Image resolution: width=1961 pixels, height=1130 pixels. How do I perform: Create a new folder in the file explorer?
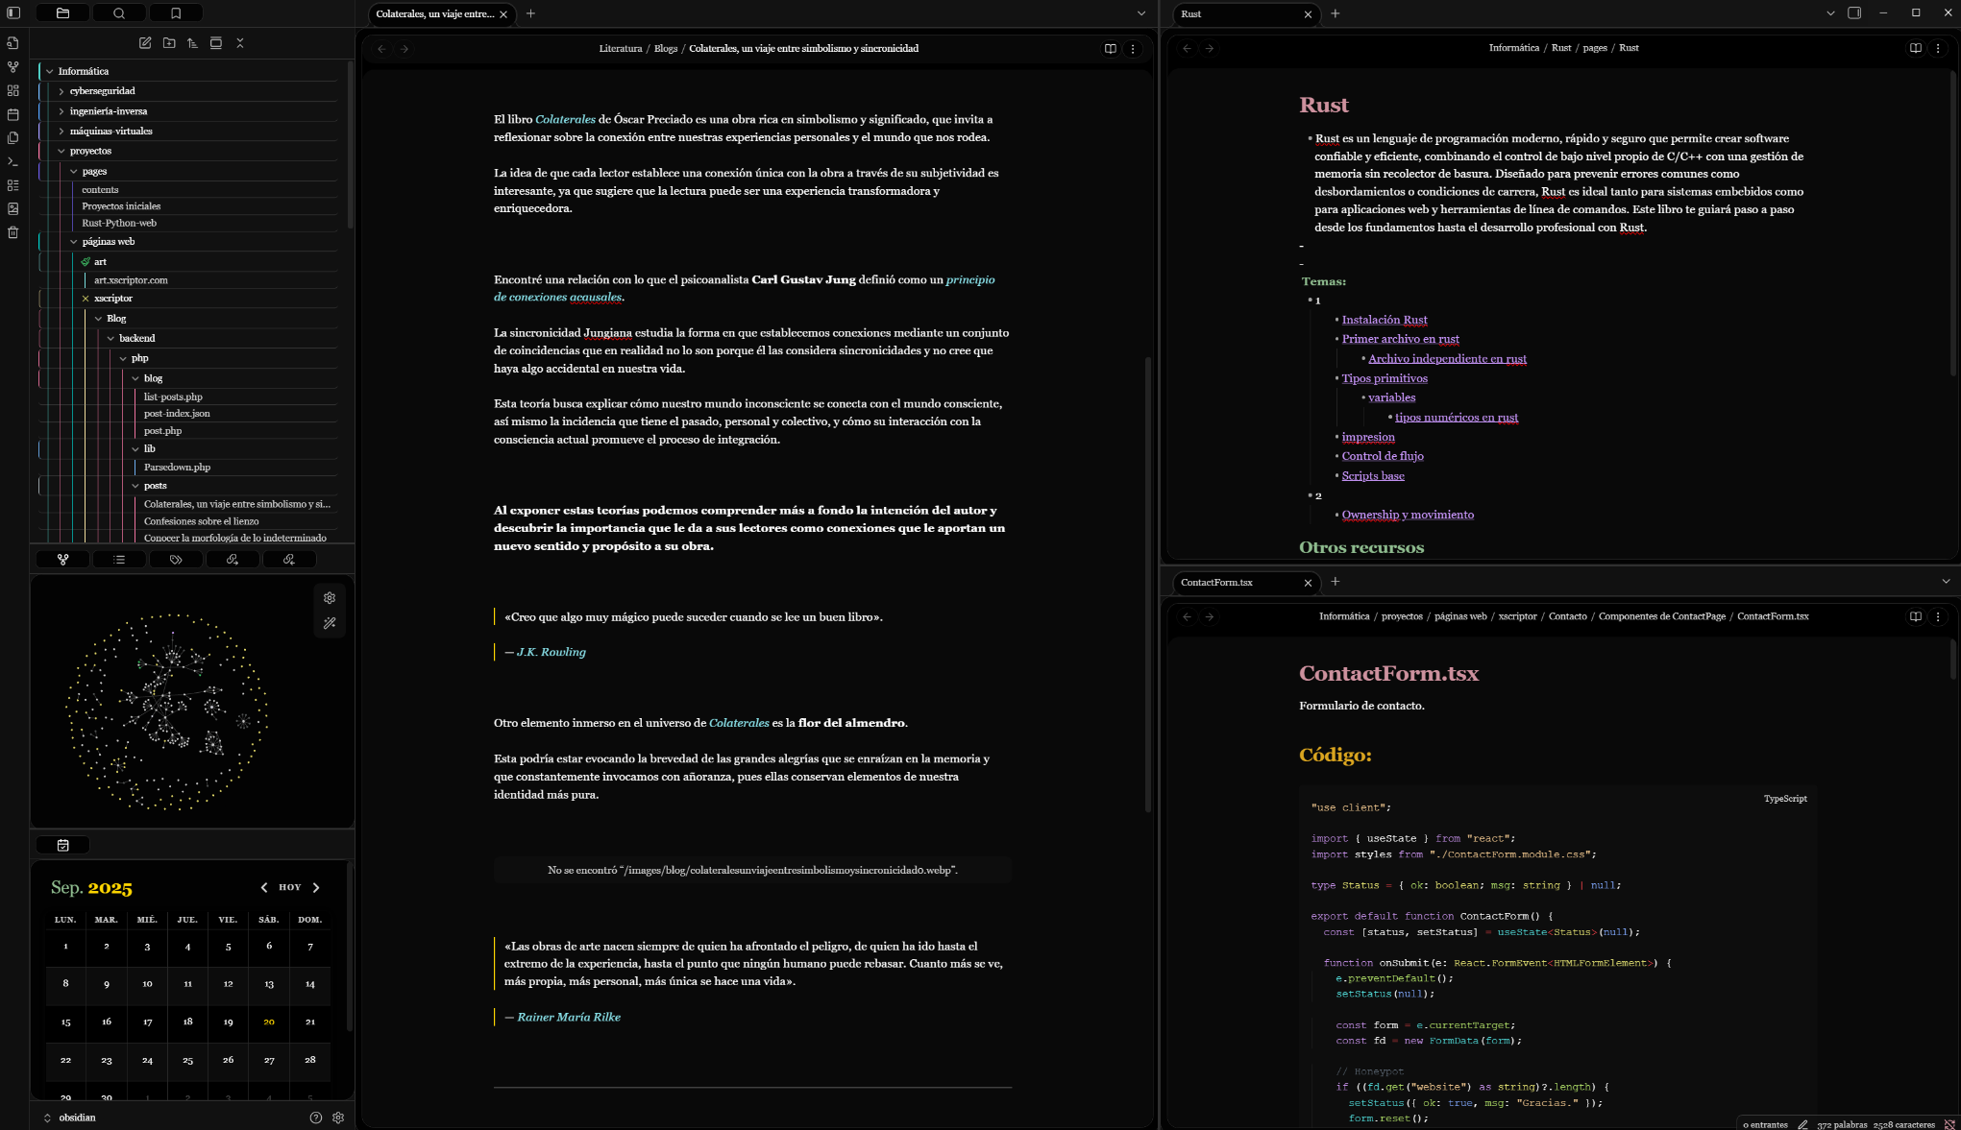pyautogui.click(x=168, y=43)
